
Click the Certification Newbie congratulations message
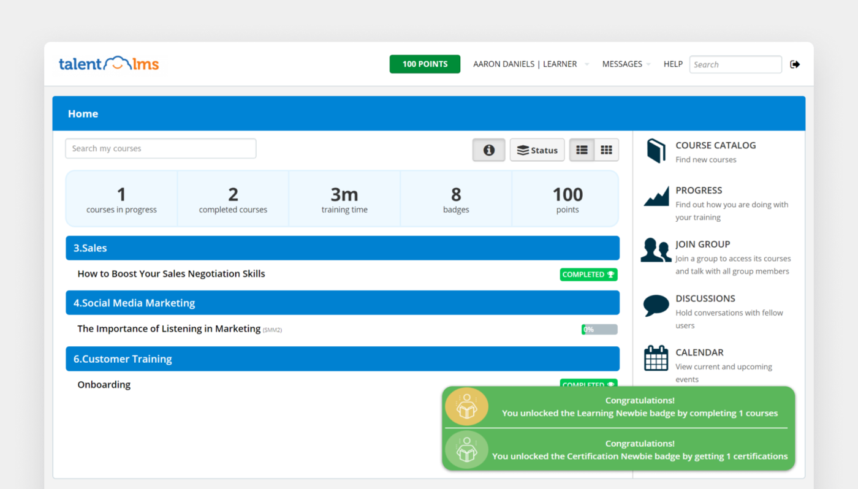(x=640, y=450)
